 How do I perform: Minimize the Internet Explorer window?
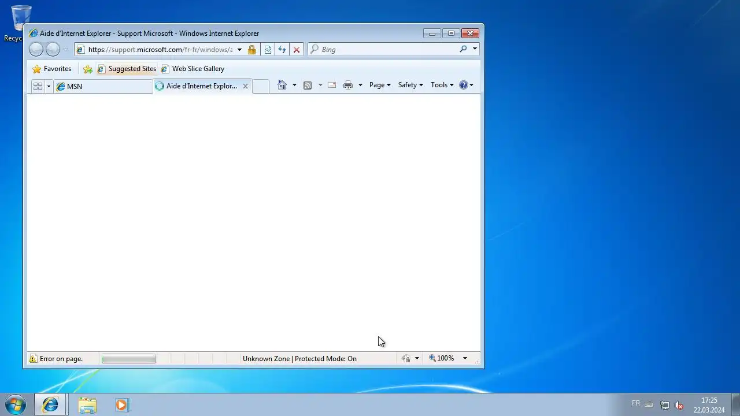point(432,34)
